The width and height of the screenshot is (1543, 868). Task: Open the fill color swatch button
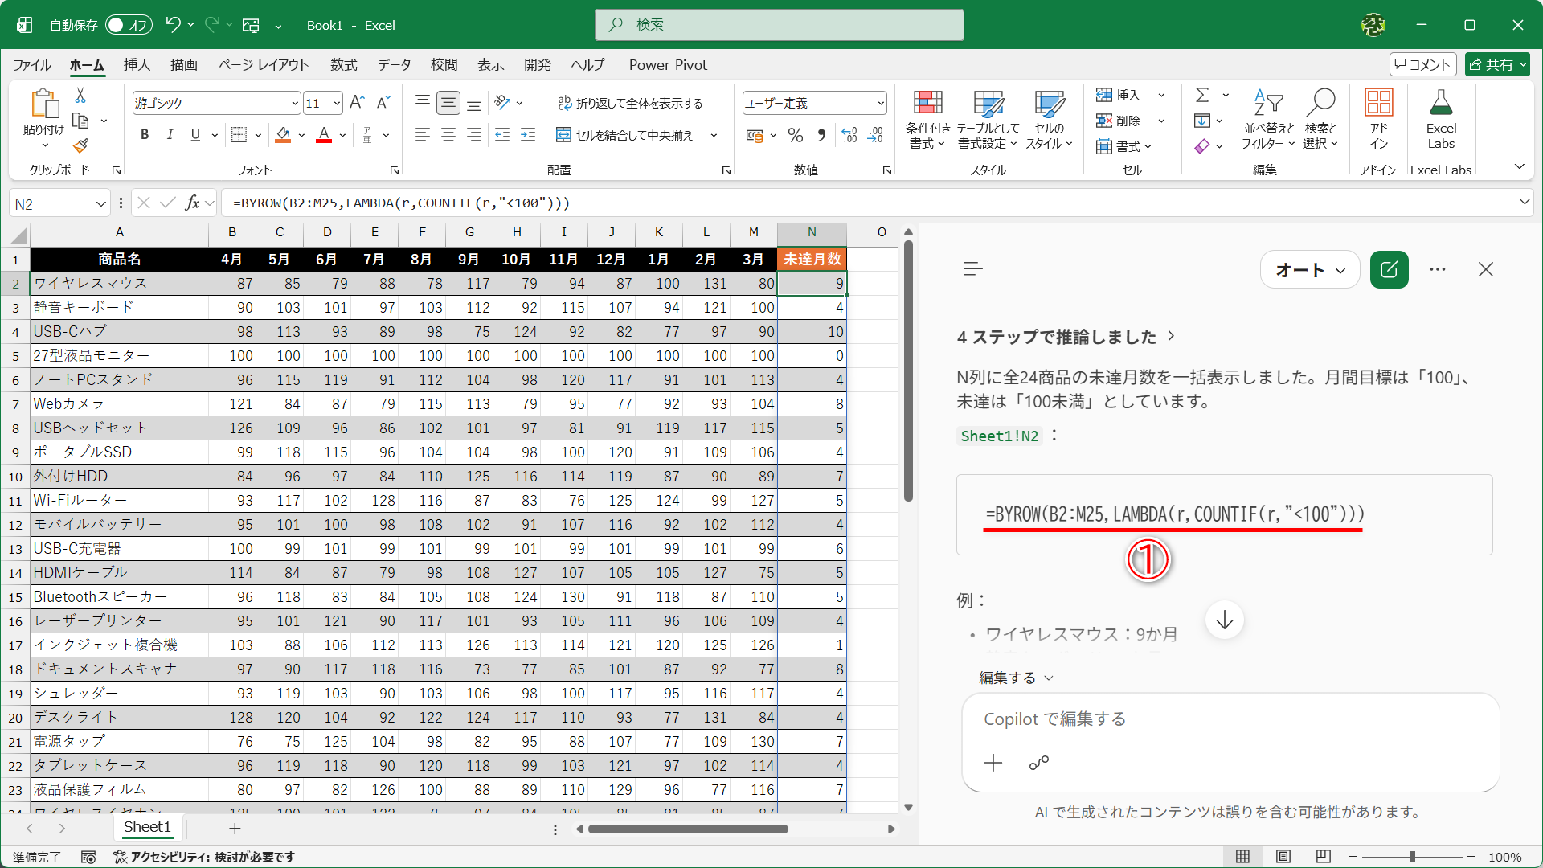coord(283,135)
